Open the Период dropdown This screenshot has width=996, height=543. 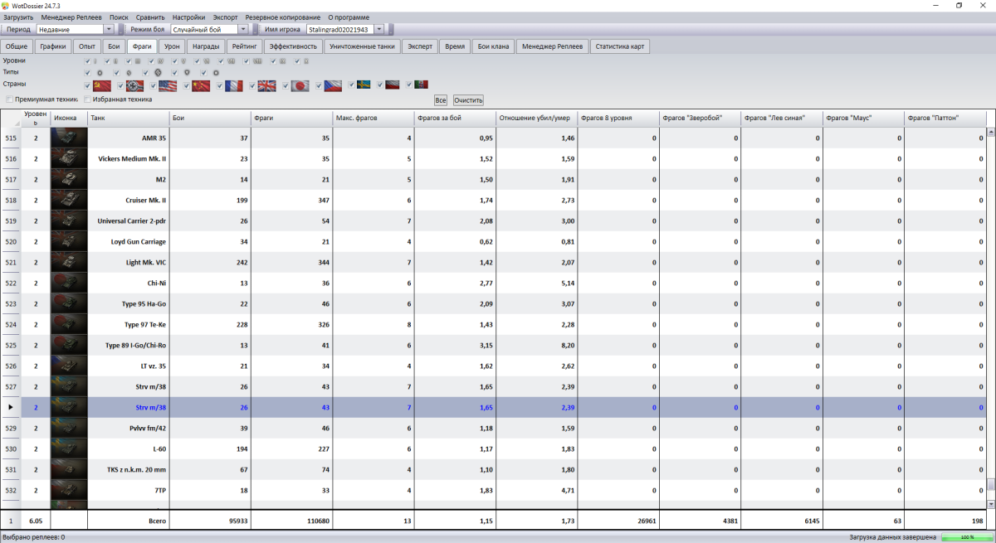[108, 29]
